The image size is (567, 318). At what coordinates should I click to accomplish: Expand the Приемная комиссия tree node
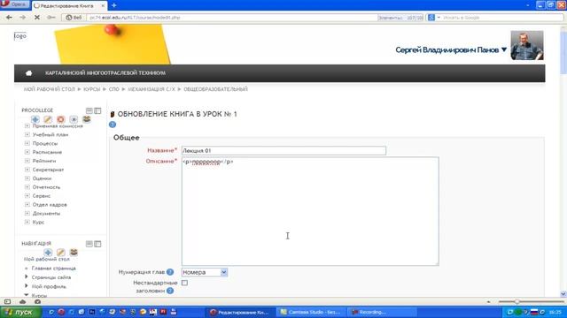click(x=27, y=125)
